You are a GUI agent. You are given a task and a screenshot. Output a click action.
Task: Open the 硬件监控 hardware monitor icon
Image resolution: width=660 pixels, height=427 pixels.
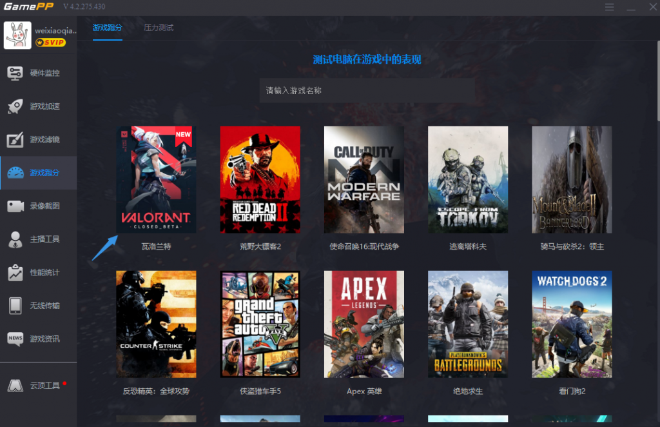(x=15, y=74)
